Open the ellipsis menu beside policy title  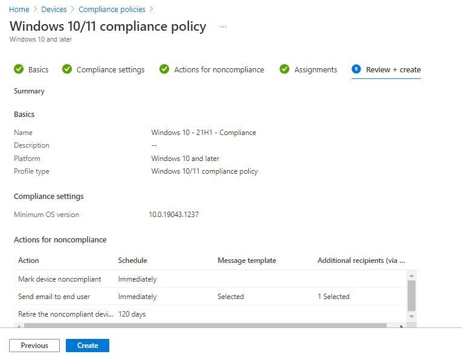(223, 27)
